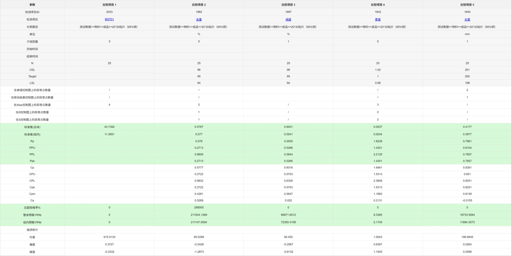Click the 比较项目 1 column header
Viewport: 512px width, 256px height.
(109, 5)
